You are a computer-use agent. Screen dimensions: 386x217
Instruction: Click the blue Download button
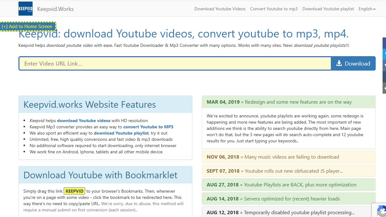click(353, 63)
